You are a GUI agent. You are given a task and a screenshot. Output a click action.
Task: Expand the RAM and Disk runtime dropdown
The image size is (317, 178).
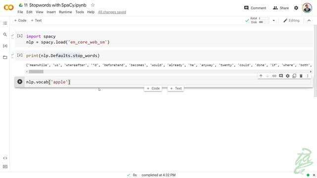[274, 20]
